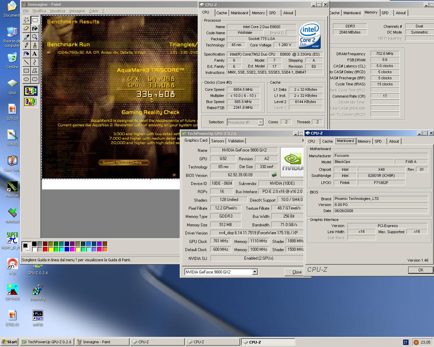Pick the red swatch in Paint's palette
The height and width of the screenshot is (347, 434).
pyautogui.click(x=45, y=249)
